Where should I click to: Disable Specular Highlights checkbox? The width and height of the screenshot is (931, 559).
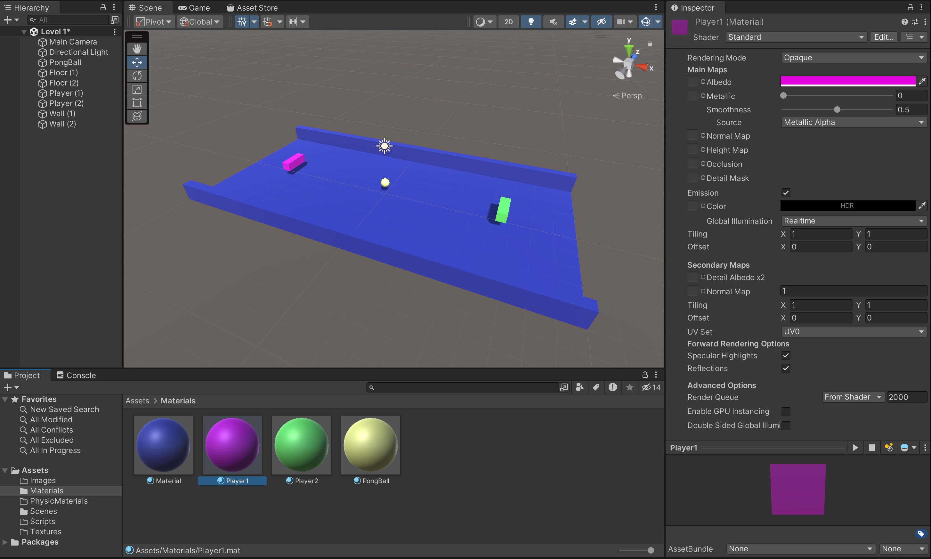(x=786, y=356)
